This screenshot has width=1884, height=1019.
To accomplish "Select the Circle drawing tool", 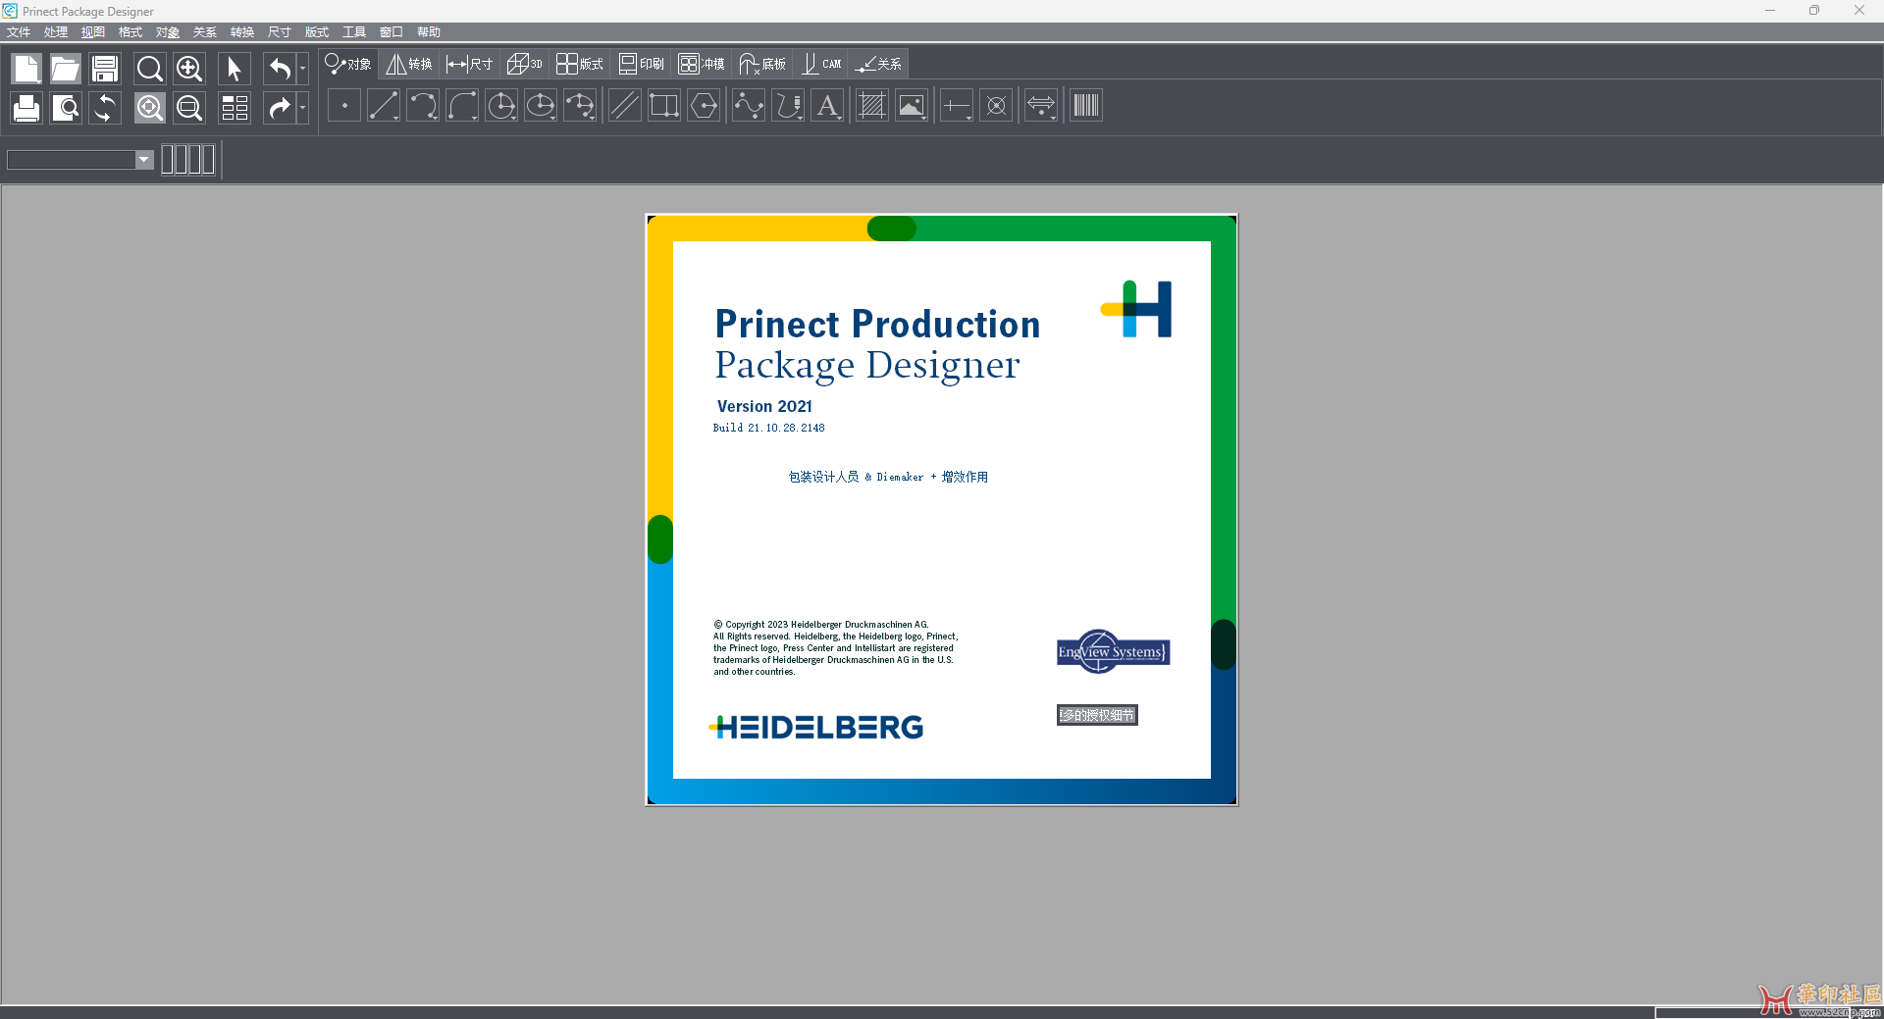I will coord(501,106).
